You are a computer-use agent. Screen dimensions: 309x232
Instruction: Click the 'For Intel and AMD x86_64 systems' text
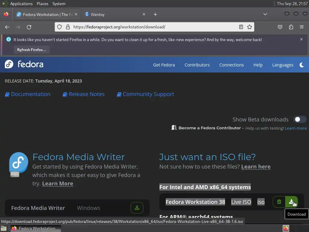pyautogui.click(x=205, y=187)
